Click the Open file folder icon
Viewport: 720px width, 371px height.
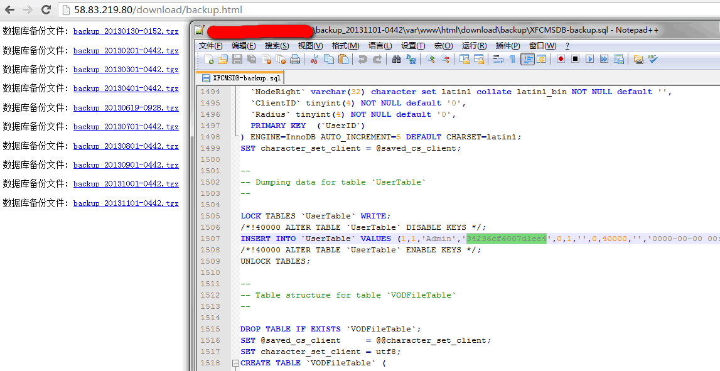[x=223, y=59]
